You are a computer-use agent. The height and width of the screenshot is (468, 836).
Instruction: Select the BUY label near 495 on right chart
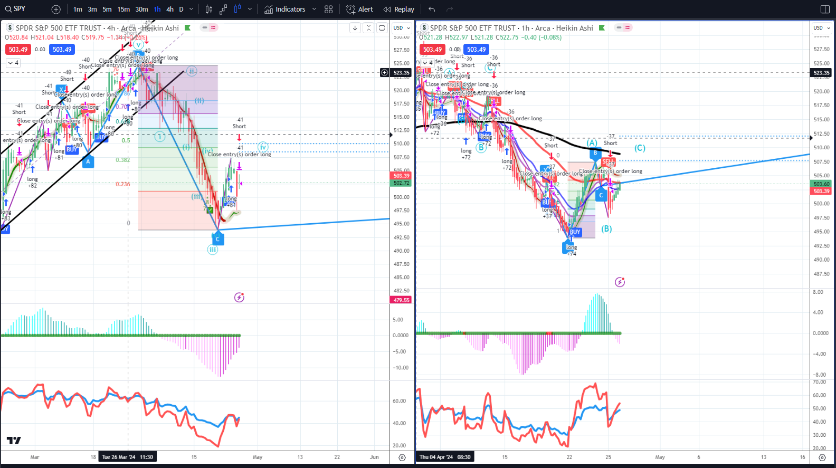click(575, 232)
